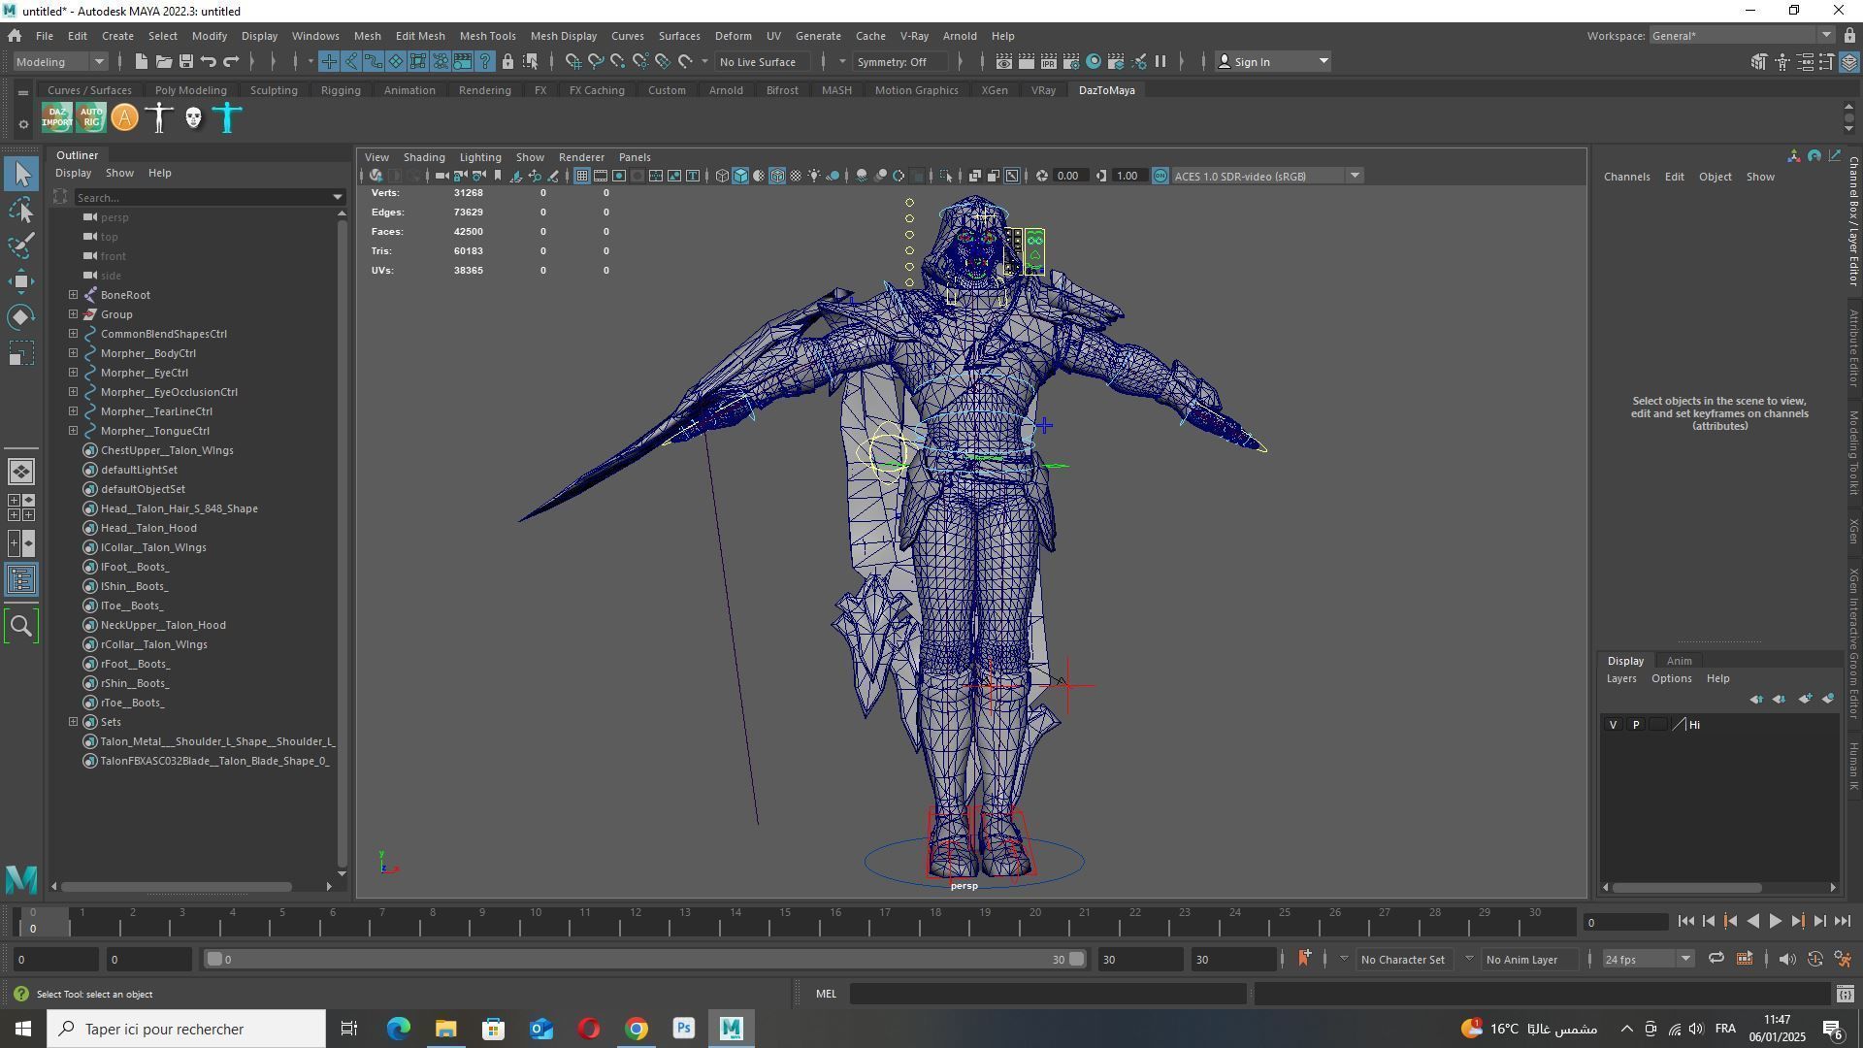The width and height of the screenshot is (1863, 1048).
Task: Open the Symmetry Off dropdown
Action: click(900, 61)
